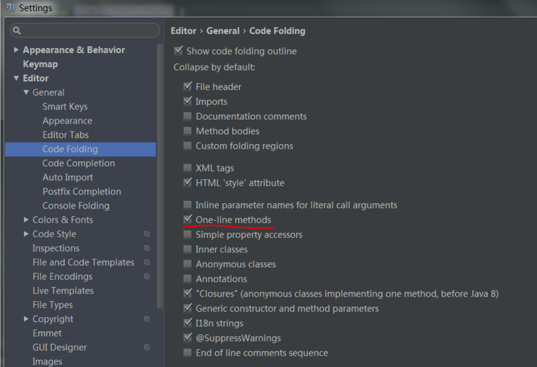This screenshot has height=367, width=537.
Task: Expand the Appearance & Behavior section
Action: (16, 50)
